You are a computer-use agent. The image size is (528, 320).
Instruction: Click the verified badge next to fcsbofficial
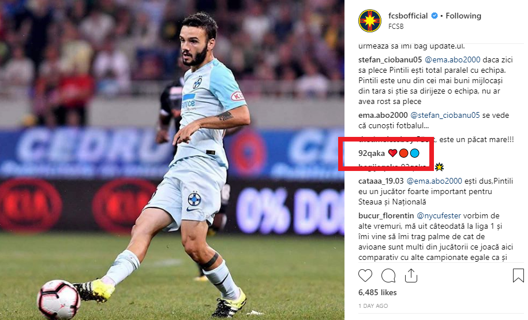click(435, 16)
